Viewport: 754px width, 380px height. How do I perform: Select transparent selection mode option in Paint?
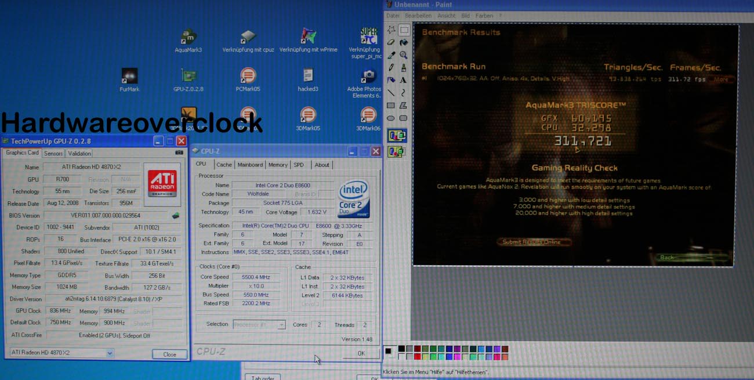pyautogui.click(x=397, y=151)
